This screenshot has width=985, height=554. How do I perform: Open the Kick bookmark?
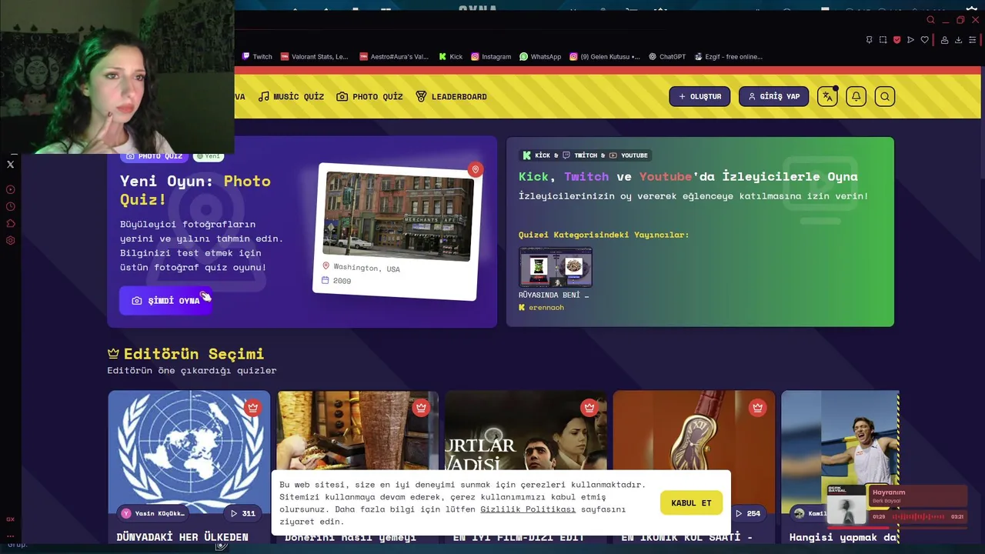(x=450, y=56)
